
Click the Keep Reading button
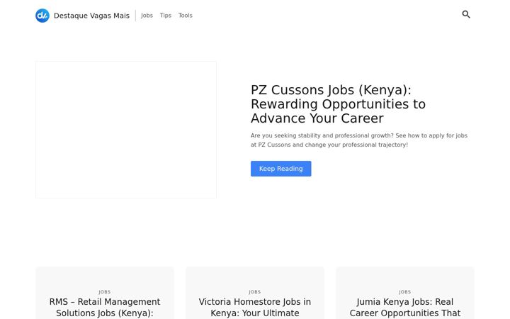pyautogui.click(x=280, y=169)
